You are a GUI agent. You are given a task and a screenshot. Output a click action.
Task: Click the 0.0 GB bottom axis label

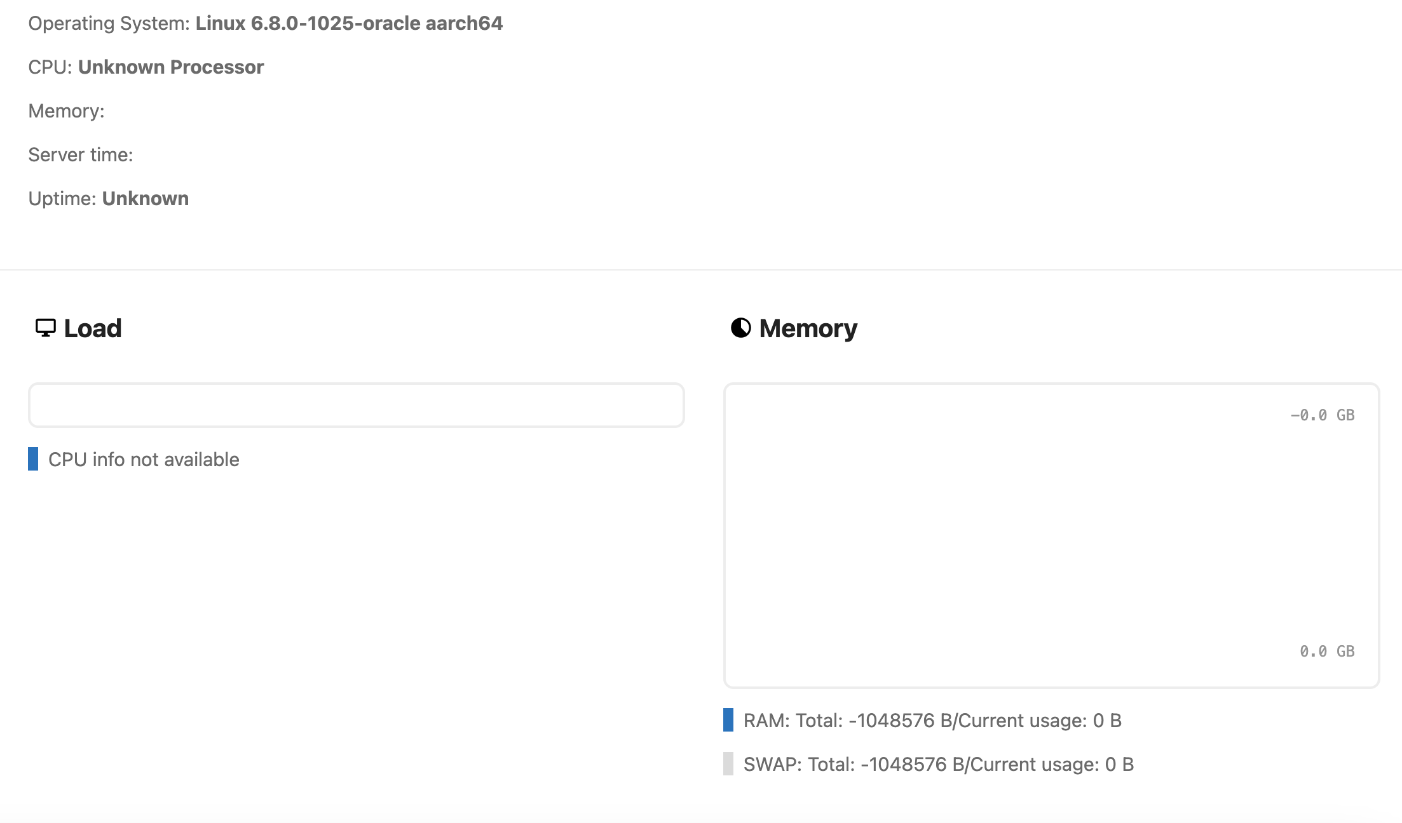point(1327,652)
